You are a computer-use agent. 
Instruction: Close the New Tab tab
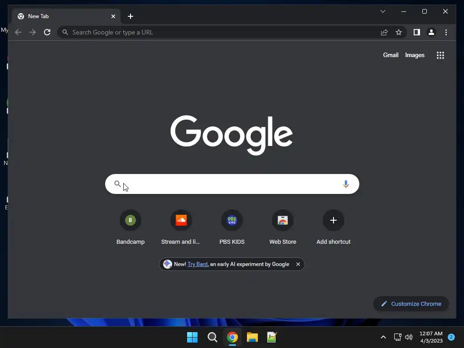click(x=113, y=16)
